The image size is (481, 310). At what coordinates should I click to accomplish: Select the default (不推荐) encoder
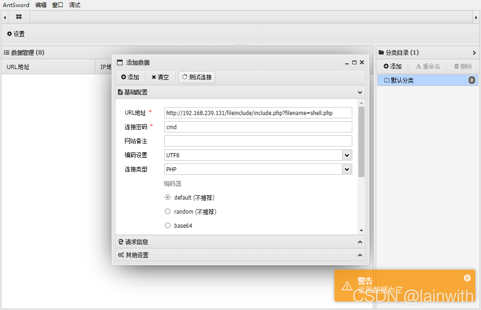tap(168, 197)
